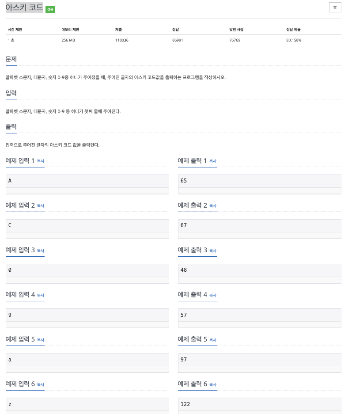Copy 예제 출력 6 via 복사 link
This screenshot has width=348, height=414.
pyautogui.click(x=213, y=384)
